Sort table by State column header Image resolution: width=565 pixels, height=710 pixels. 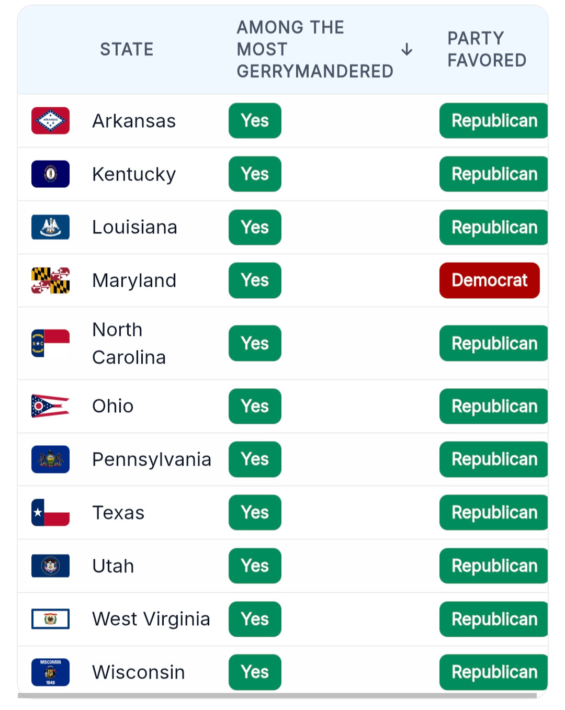point(127,50)
